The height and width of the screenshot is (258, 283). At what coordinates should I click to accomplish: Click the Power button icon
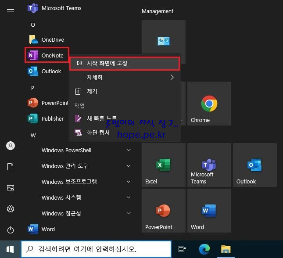click(11, 230)
